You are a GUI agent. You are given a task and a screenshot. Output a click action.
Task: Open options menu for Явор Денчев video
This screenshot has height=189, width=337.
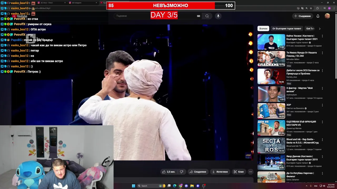coord(322,156)
